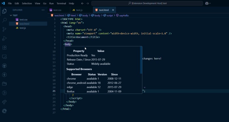Click the command center search field

pos(147,3)
